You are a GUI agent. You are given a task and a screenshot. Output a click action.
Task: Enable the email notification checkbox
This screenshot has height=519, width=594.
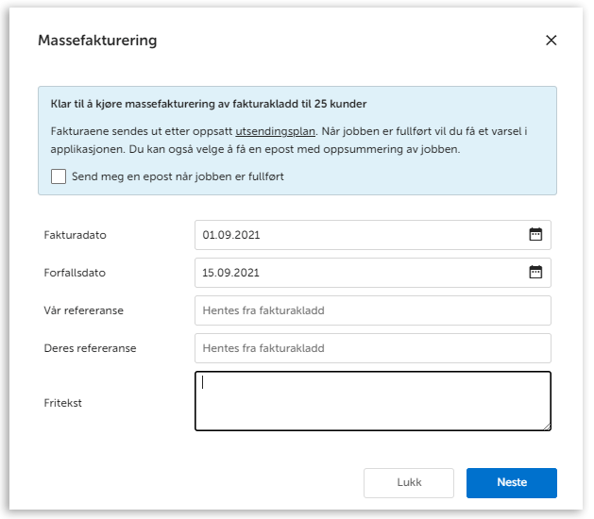(x=59, y=176)
